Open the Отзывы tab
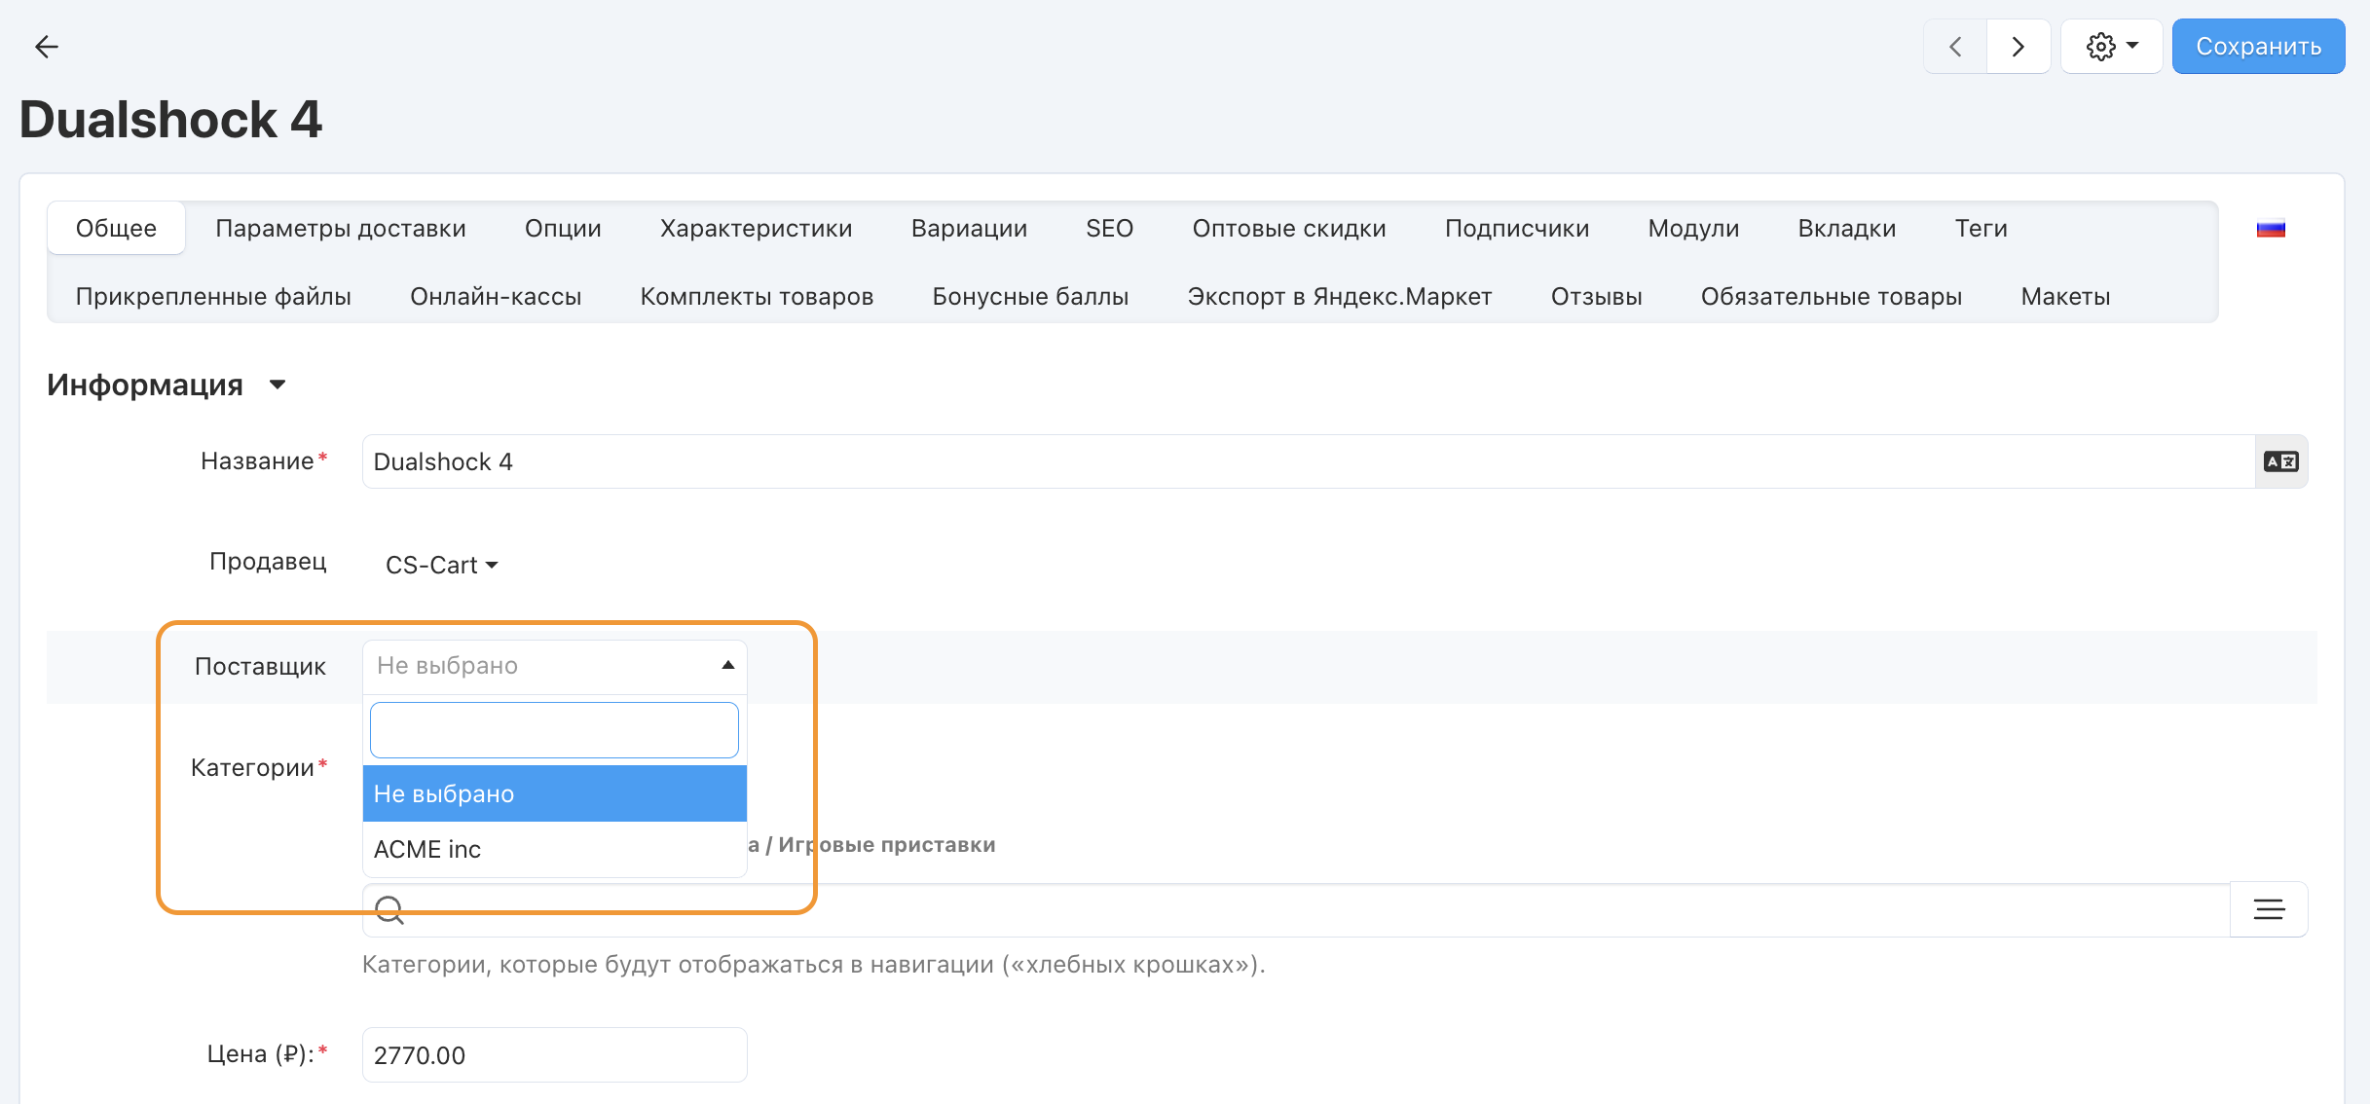The height and width of the screenshot is (1104, 2370). coord(1596,297)
